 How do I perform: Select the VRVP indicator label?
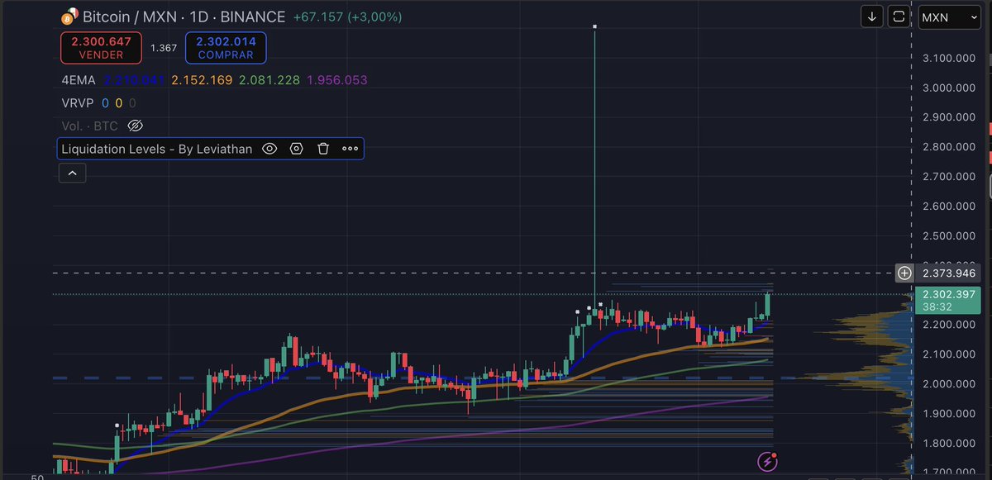79,103
